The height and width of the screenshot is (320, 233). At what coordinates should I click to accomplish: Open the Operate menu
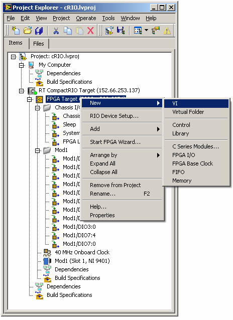point(86,18)
